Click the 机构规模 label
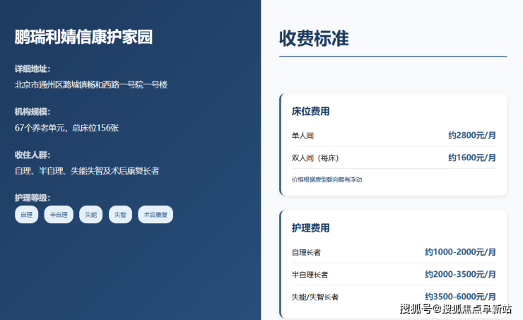The height and width of the screenshot is (320, 523). (x=33, y=112)
